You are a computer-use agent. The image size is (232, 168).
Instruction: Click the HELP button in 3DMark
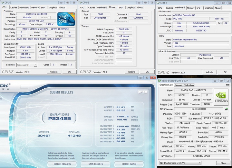coord(142,92)
